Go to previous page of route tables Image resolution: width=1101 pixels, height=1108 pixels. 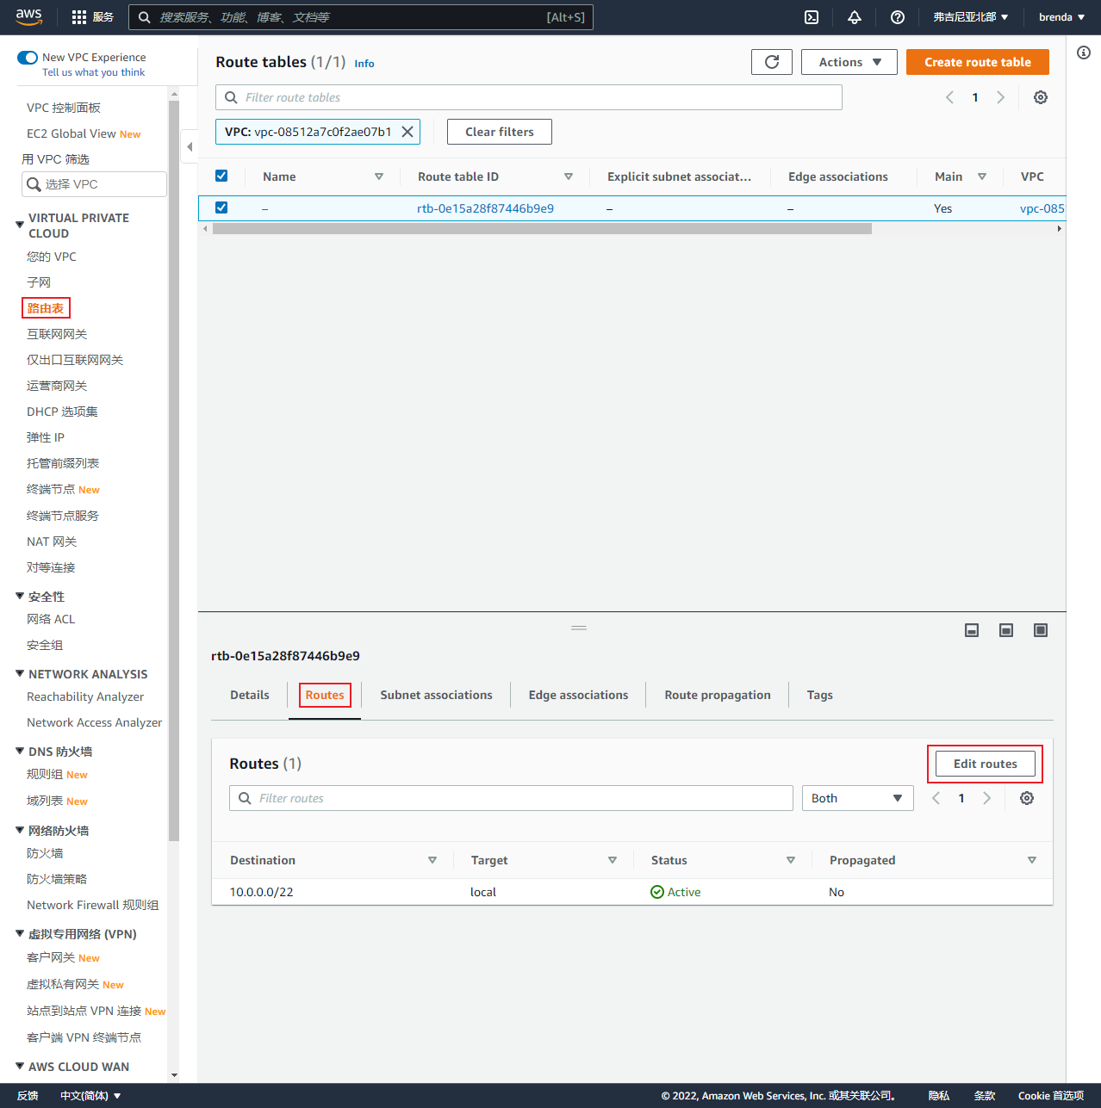coord(949,97)
